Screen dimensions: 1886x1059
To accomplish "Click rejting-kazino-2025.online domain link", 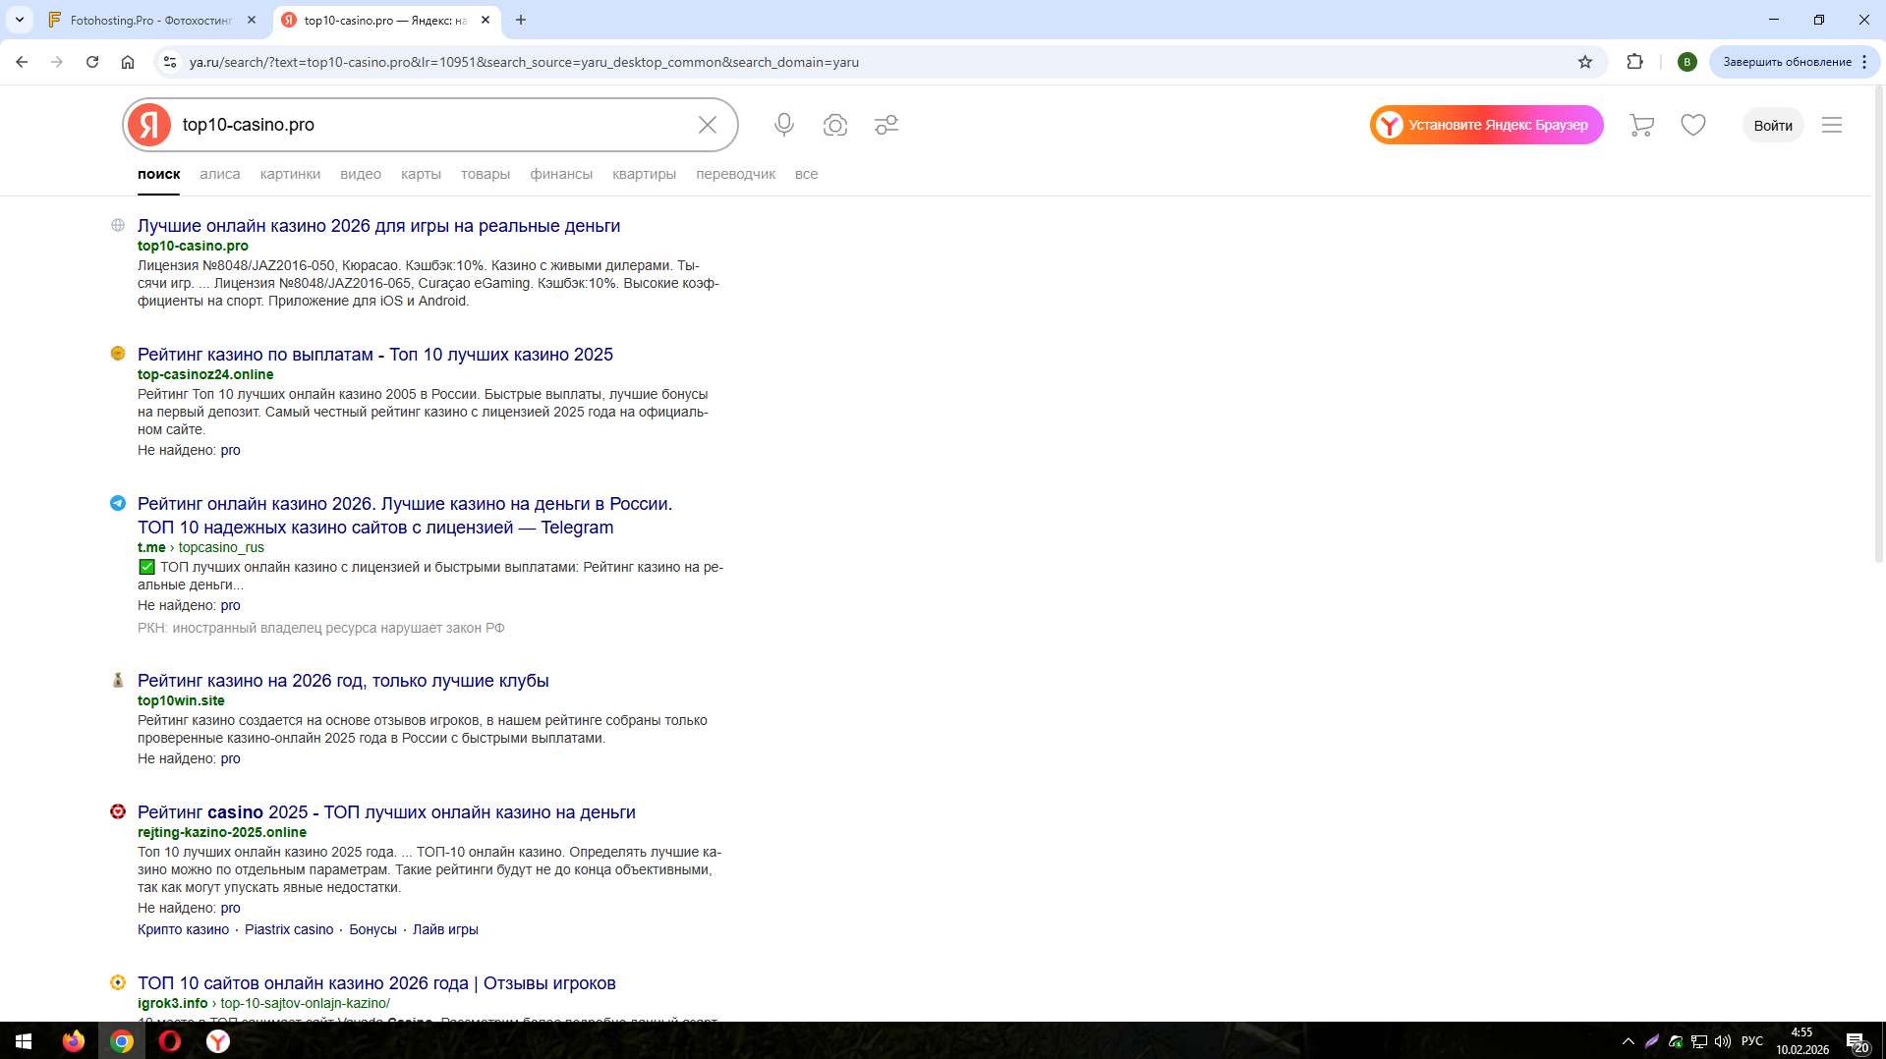I will 222,832.
